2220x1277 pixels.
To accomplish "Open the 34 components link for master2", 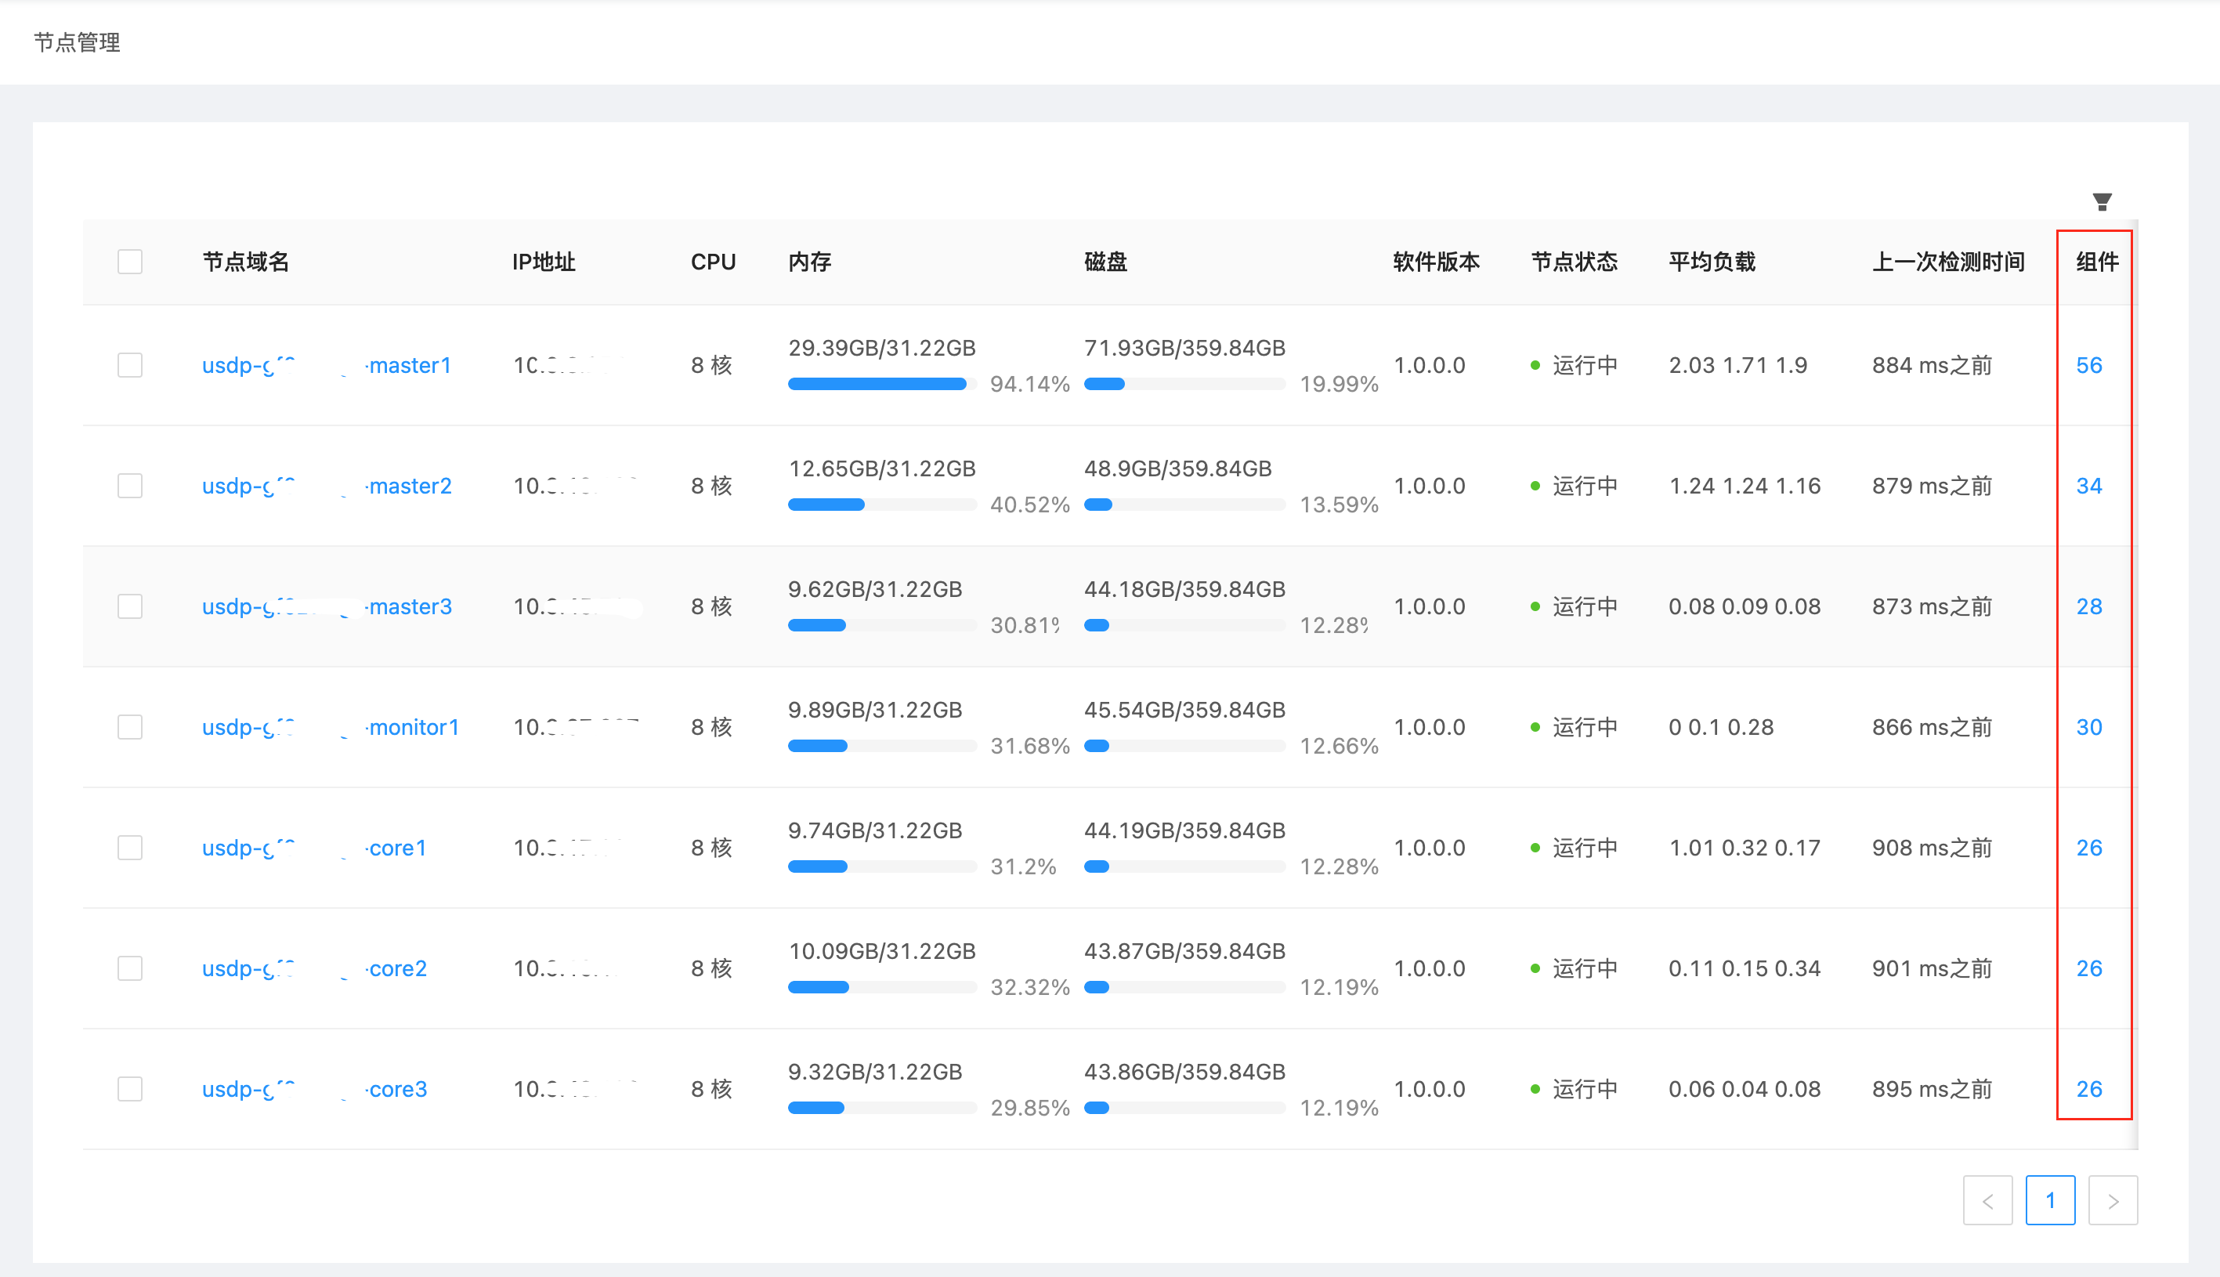I will click(2088, 486).
